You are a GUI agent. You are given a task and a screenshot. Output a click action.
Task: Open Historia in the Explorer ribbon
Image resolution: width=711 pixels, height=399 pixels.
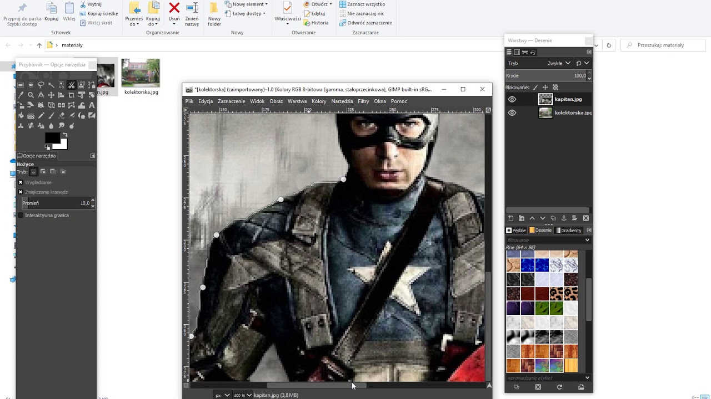(316, 23)
